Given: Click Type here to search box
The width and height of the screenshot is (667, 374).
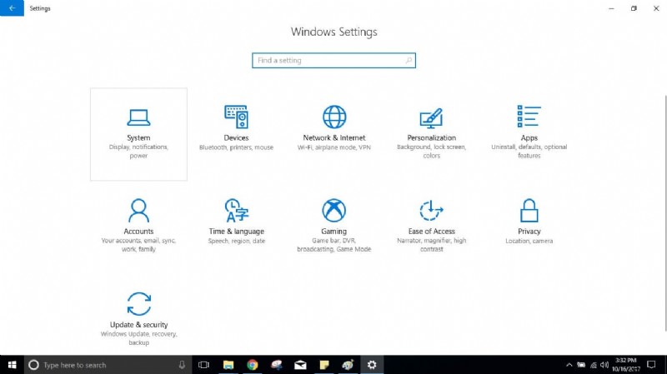Looking at the screenshot, I should pyautogui.click(x=106, y=365).
